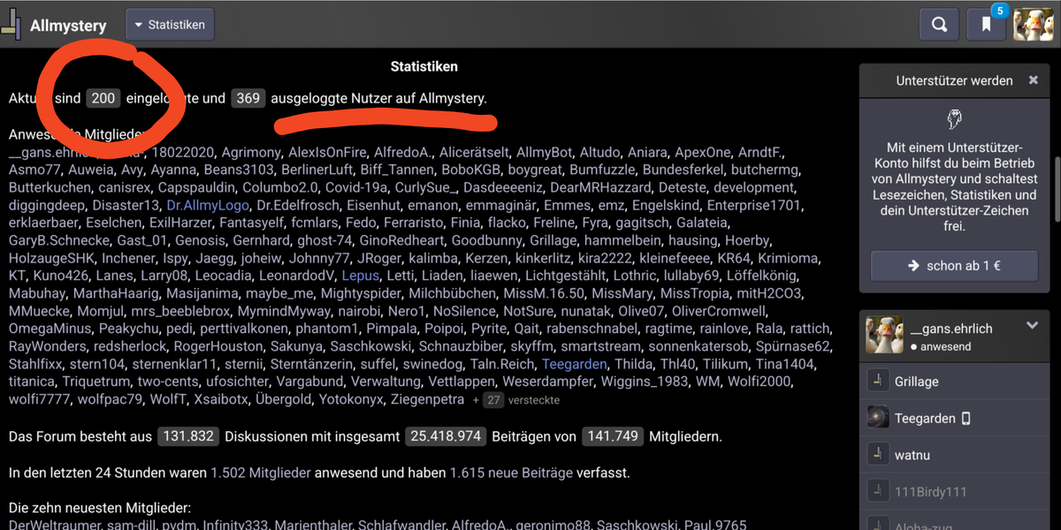Open Dr.AllmyLogo member profile
Screen dimensions: 1061x530
point(208,205)
